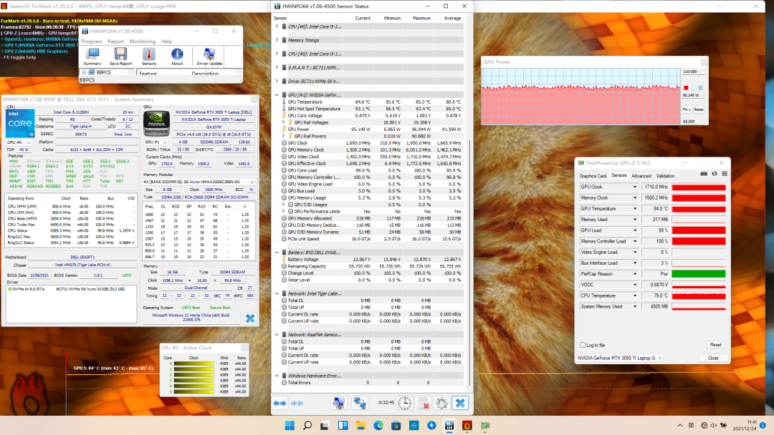
Task: Open File Explorer from taskbar
Action: click(360, 425)
